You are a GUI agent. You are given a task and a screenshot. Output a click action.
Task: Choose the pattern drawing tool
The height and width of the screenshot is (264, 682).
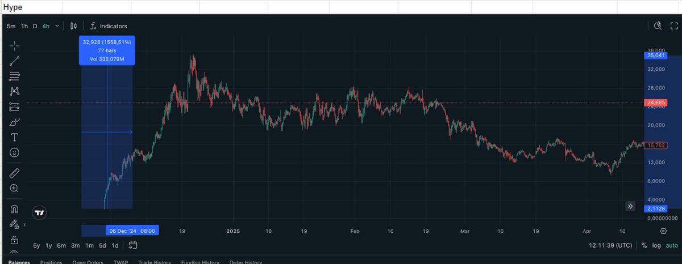(14, 91)
